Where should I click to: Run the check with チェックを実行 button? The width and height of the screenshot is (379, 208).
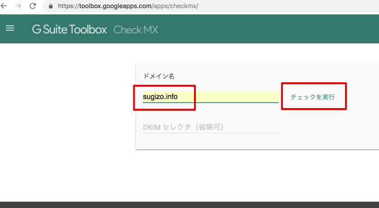tap(312, 97)
